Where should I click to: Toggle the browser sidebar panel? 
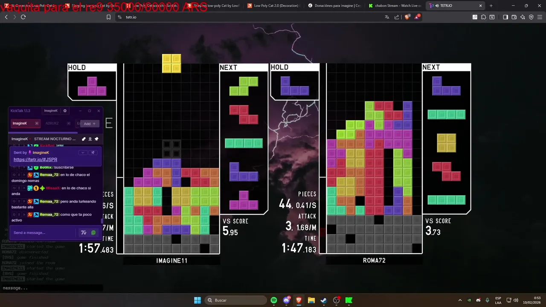[x=505, y=17]
